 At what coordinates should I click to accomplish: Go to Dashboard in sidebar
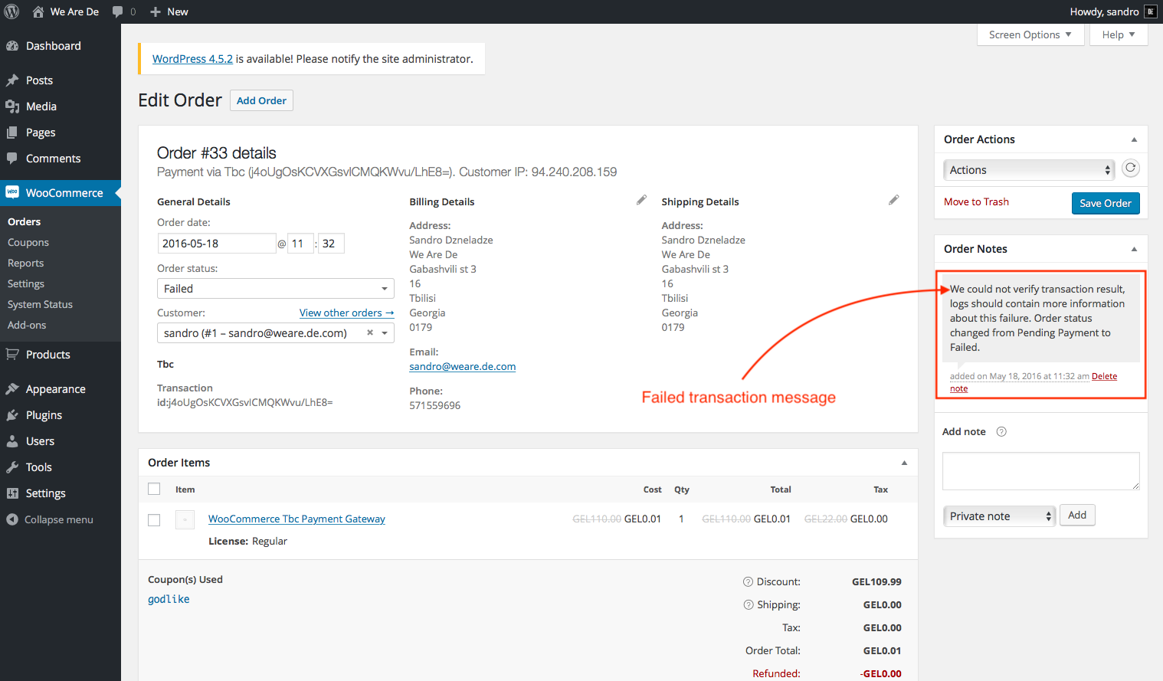pyautogui.click(x=53, y=46)
